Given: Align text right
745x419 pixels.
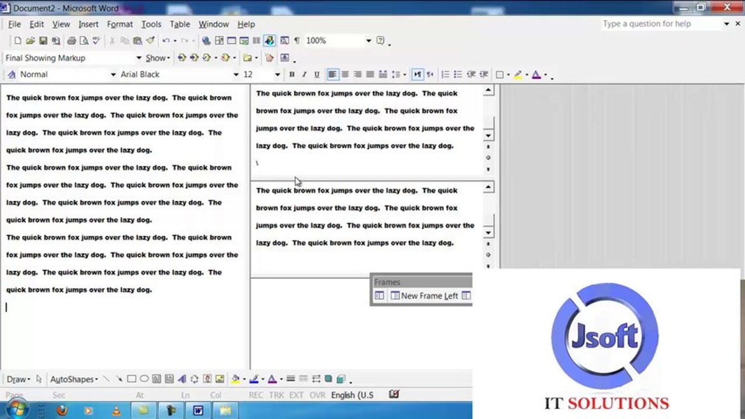Looking at the screenshot, I should coord(358,74).
